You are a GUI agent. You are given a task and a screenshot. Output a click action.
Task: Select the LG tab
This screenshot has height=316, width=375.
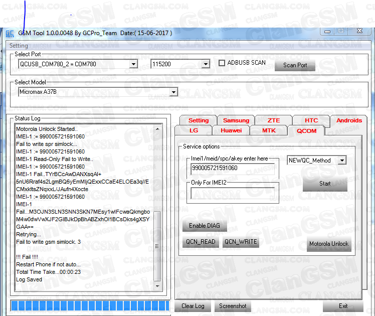coord(194,130)
